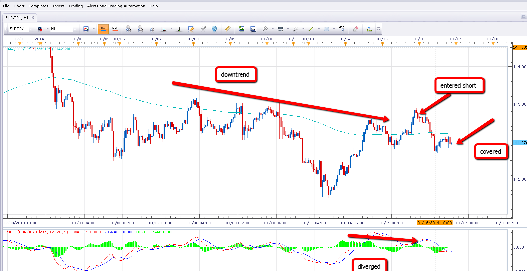Click the green hierarchy tree icon

tap(369, 29)
